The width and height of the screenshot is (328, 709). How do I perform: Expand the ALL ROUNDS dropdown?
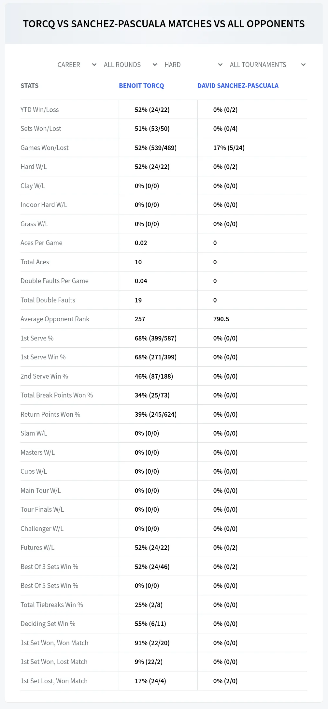(131, 65)
